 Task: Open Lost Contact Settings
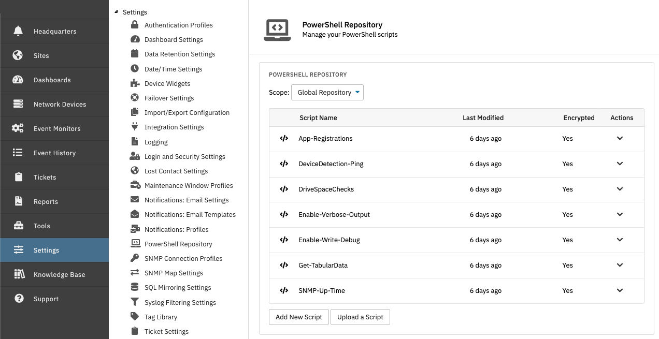176,171
